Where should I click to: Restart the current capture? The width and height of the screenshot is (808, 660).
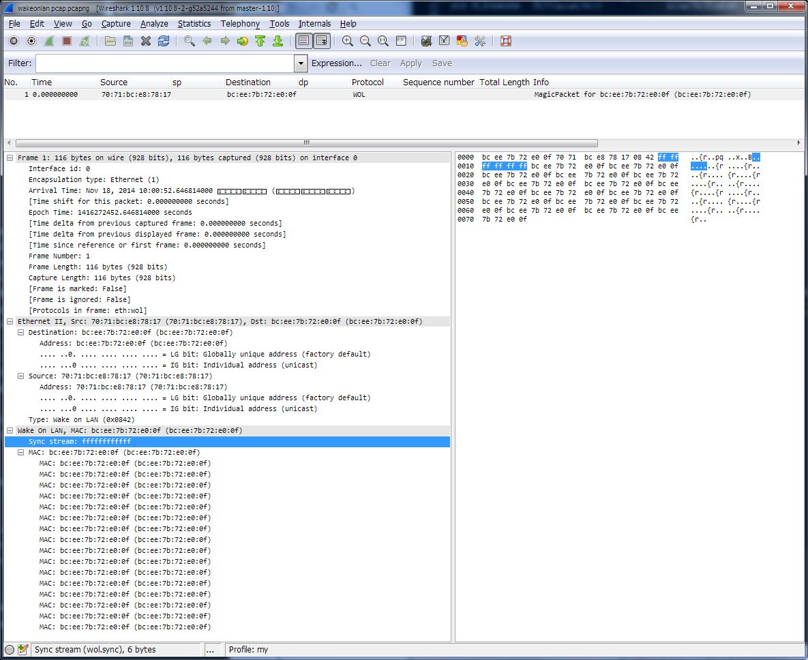[x=85, y=41]
